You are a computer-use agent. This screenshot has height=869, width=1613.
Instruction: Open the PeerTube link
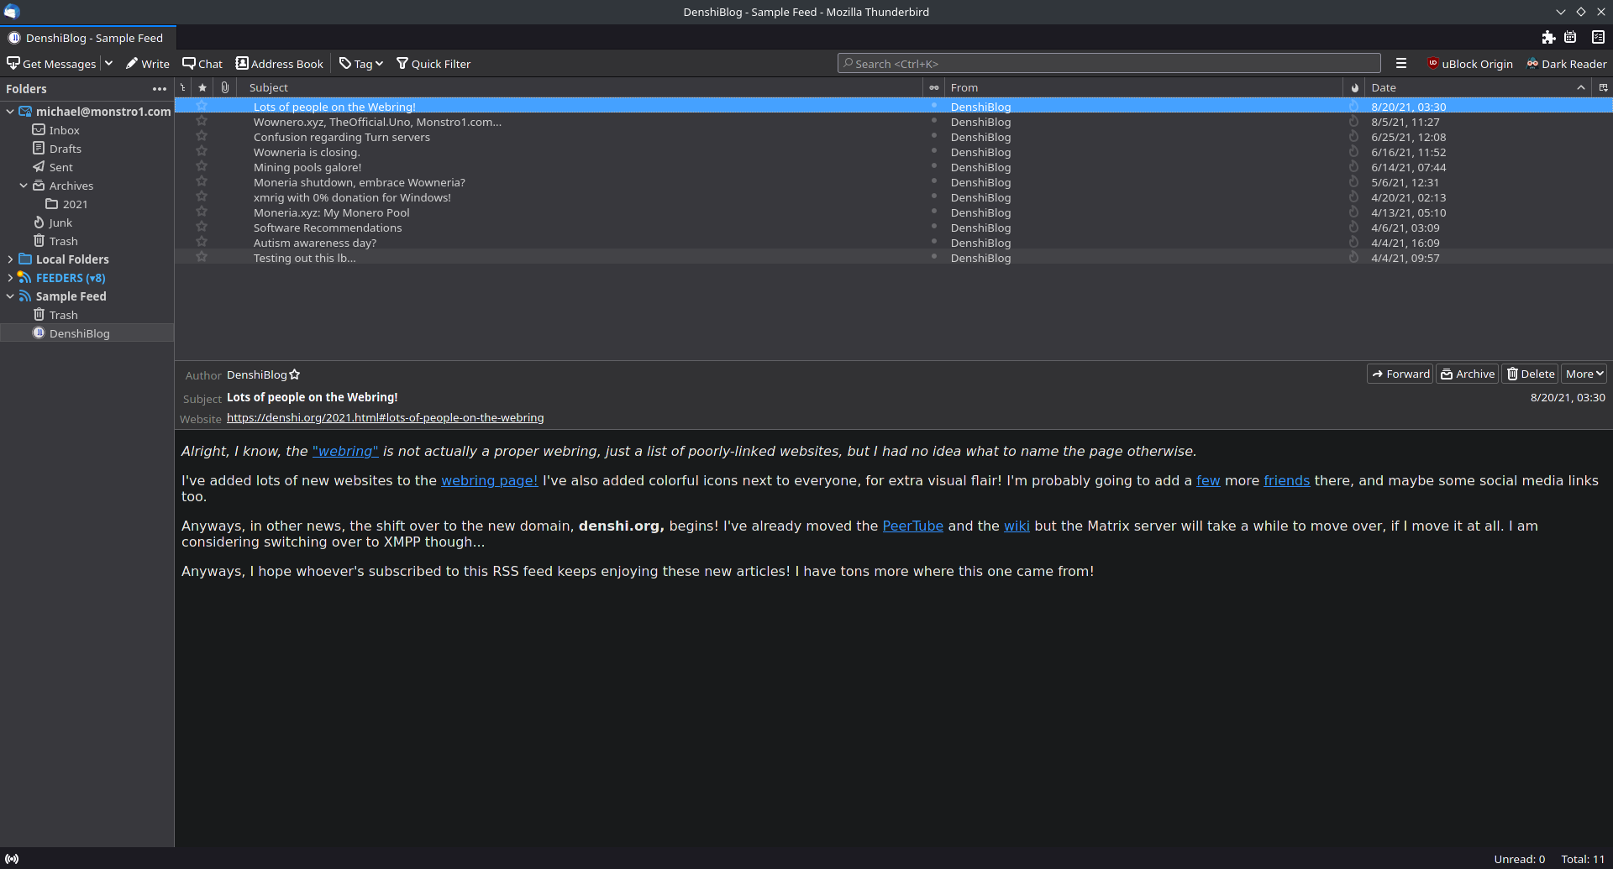912,526
